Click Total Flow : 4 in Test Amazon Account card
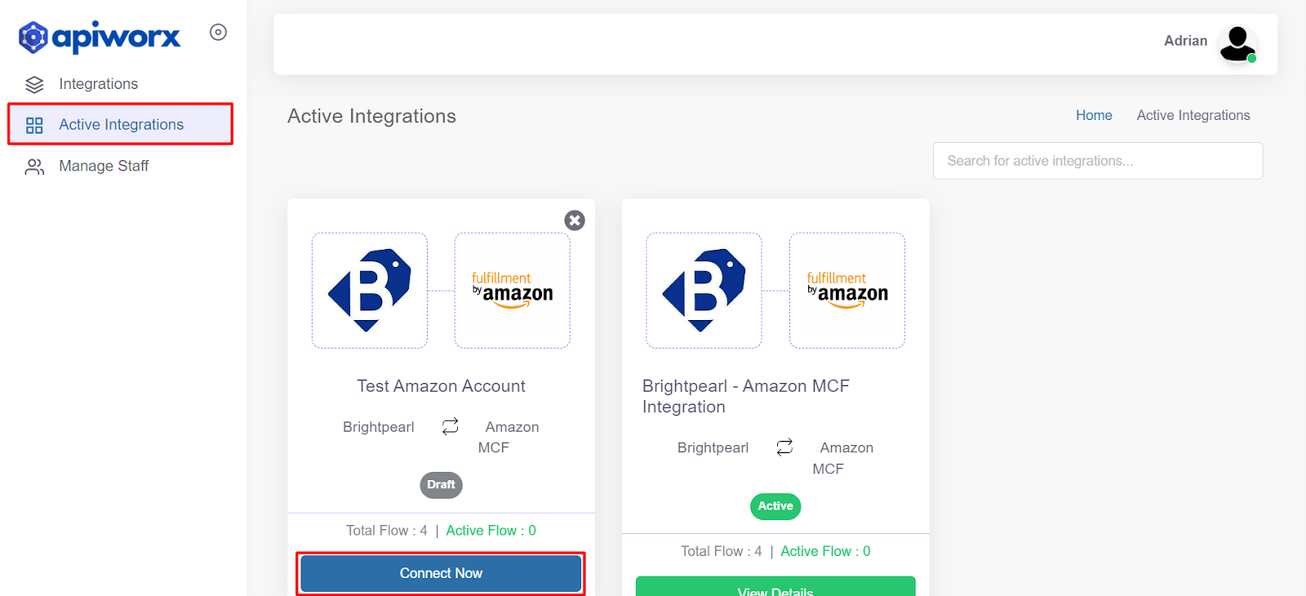This screenshot has width=1306, height=596. (387, 531)
